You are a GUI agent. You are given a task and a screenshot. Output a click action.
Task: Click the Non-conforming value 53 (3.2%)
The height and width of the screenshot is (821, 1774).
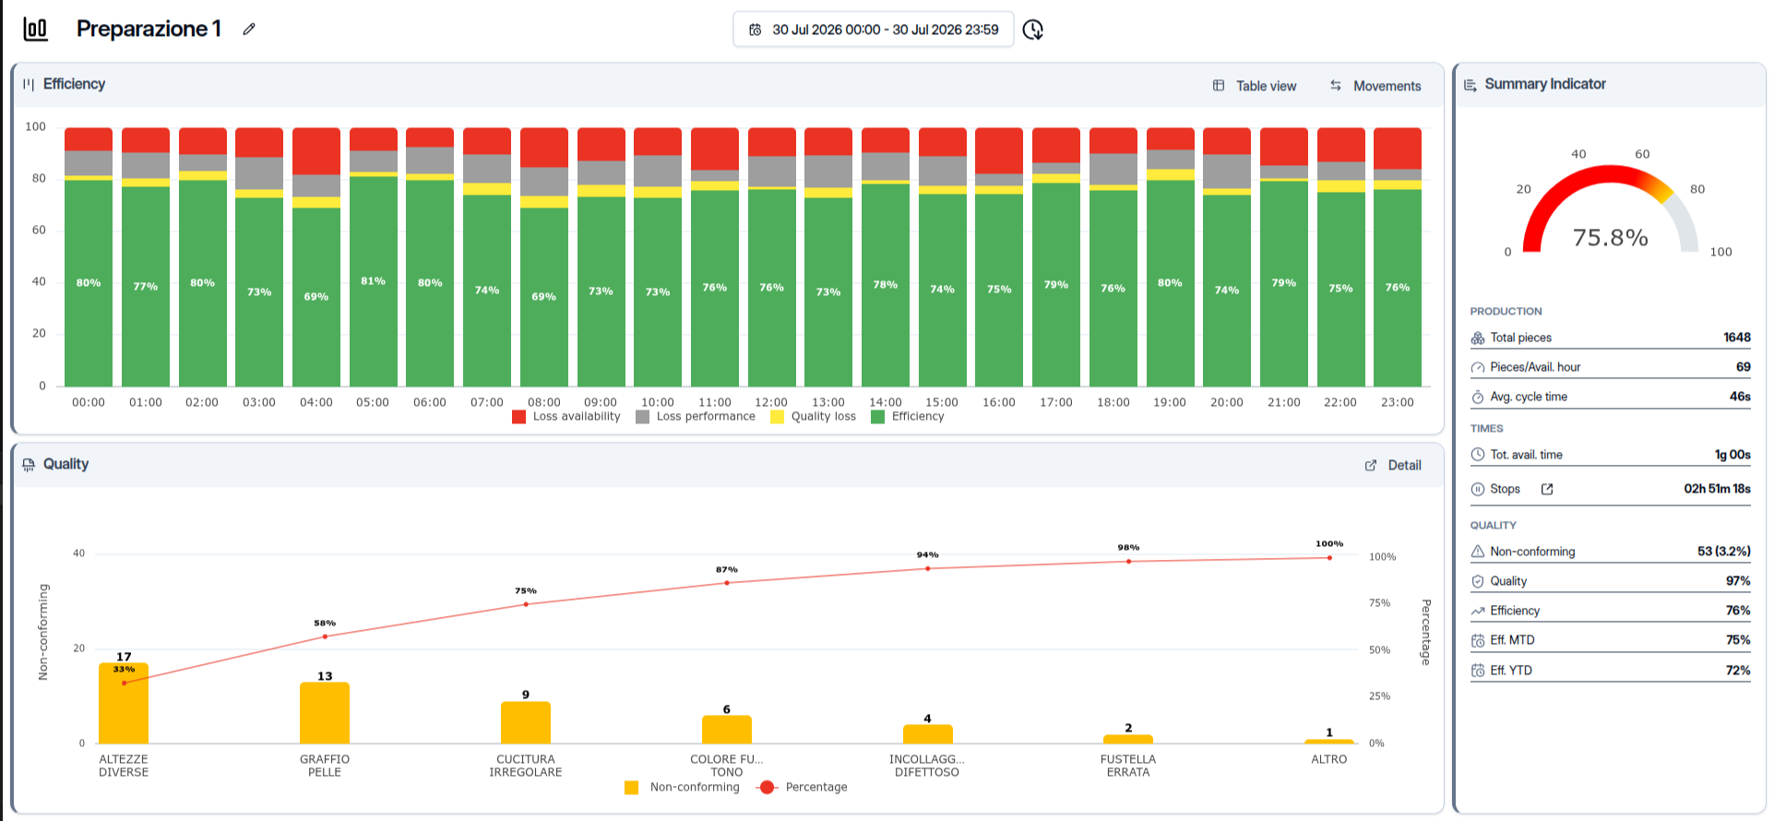pyautogui.click(x=1724, y=552)
